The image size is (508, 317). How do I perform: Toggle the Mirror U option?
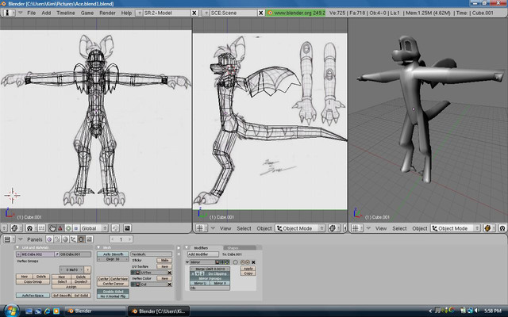200,283
